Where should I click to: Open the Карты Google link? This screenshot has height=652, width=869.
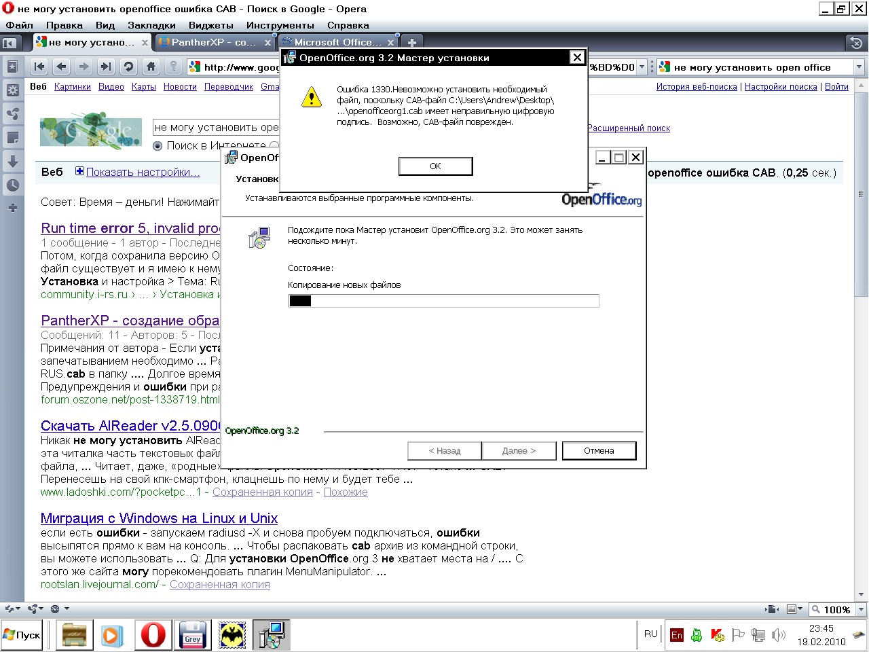coord(144,87)
